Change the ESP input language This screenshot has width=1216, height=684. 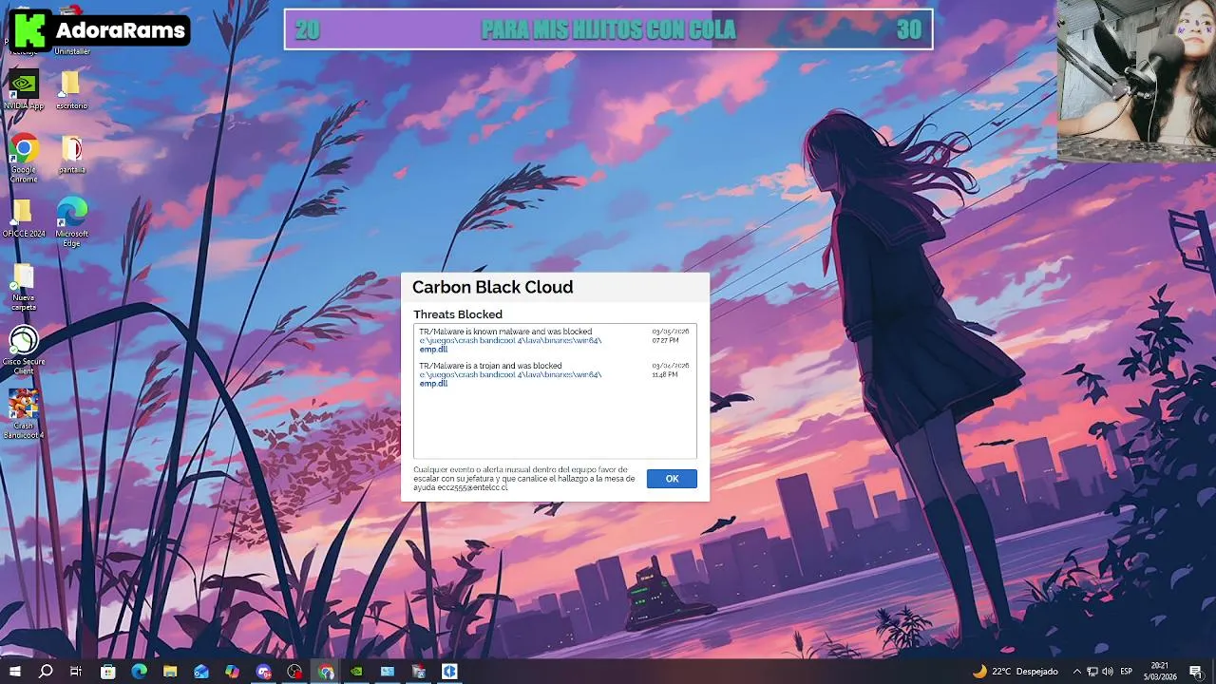[x=1127, y=671]
